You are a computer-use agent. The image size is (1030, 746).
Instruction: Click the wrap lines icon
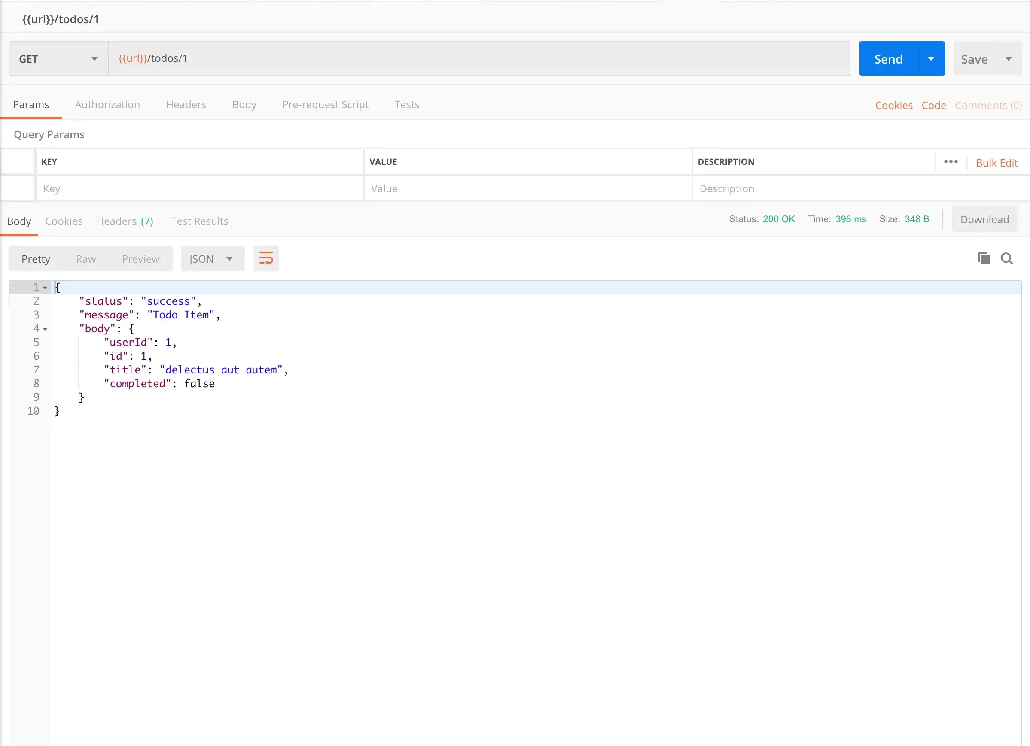pos(266,259)
